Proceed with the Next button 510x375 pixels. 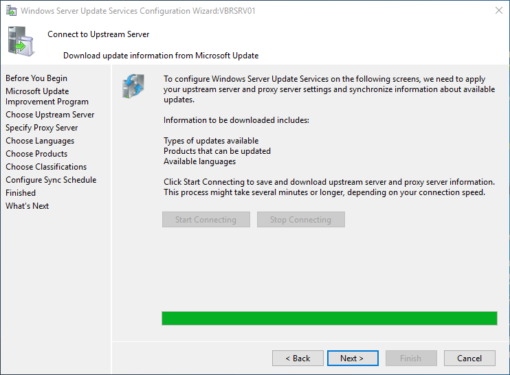353,358
